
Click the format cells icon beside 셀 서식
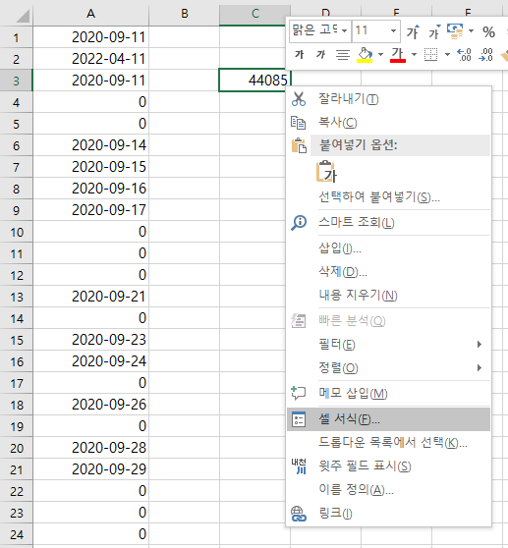click(x=299, y=419)
